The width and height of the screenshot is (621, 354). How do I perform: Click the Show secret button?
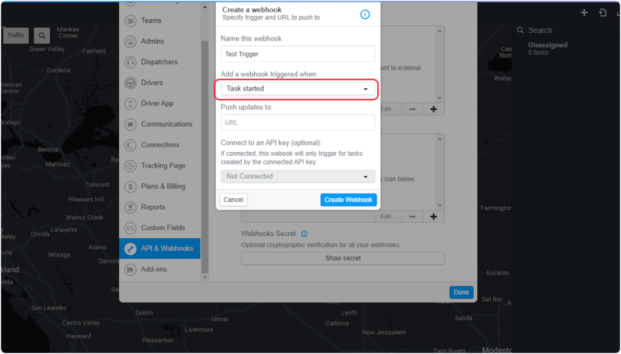343,258
